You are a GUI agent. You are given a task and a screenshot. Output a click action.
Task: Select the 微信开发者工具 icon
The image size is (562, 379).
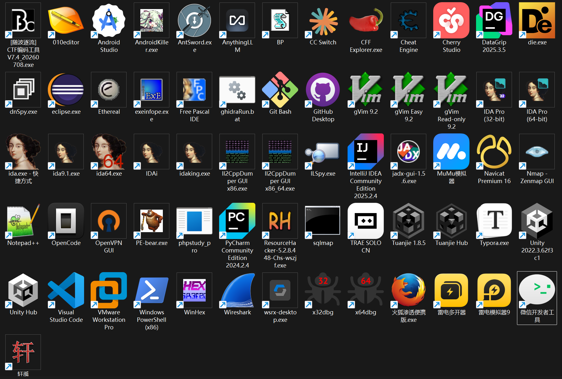pyautogui.click(x=537, y=290)
